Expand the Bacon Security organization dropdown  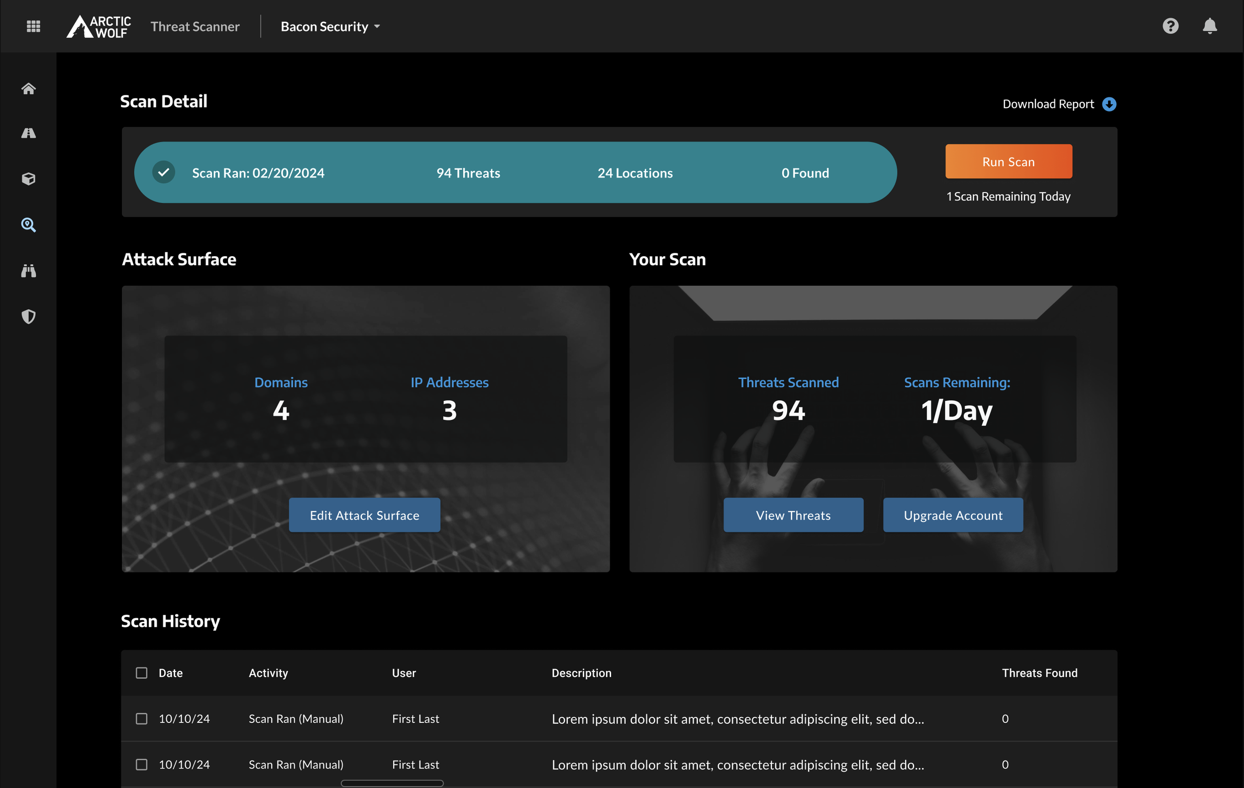click(x=330, y=26)
